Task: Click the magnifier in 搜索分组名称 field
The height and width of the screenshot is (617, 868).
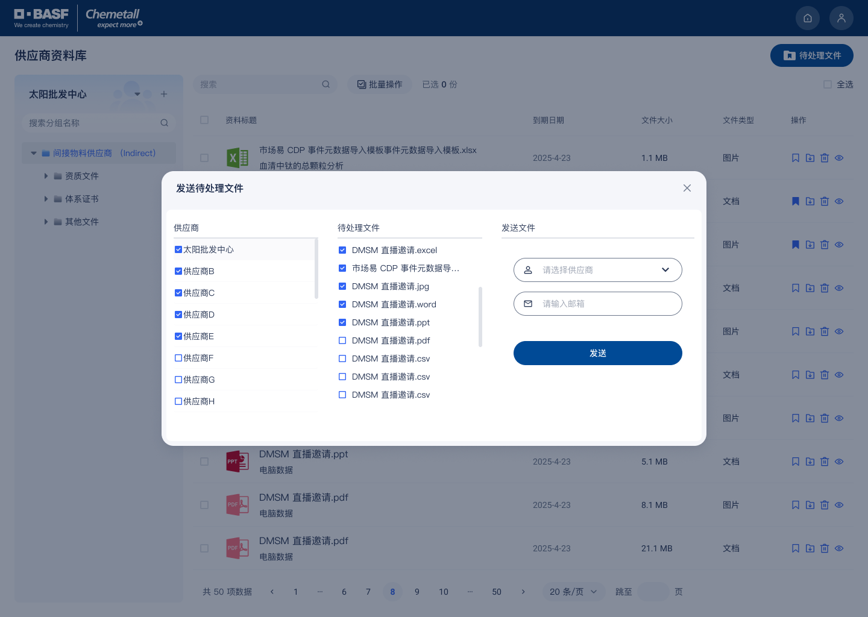Action: coord(165,123)
